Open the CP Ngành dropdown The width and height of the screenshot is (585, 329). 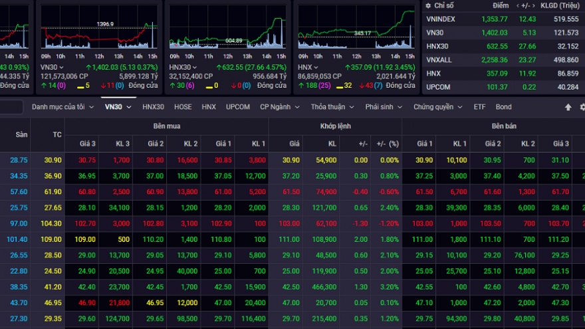(279, 107)
